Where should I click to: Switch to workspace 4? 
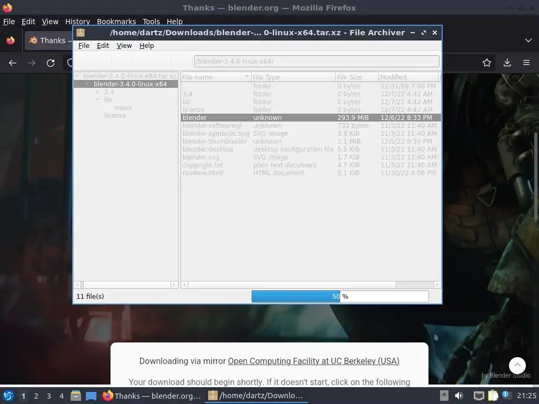tap(62, 396)
